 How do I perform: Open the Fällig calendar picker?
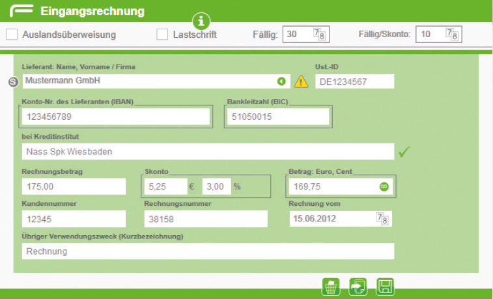click(x=319, y=34)
